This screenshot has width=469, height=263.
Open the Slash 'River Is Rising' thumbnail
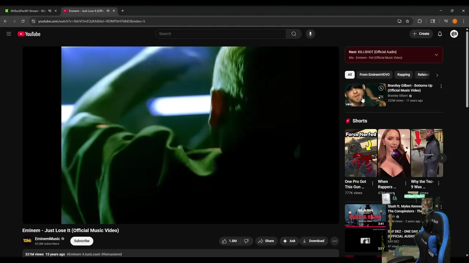365,216
